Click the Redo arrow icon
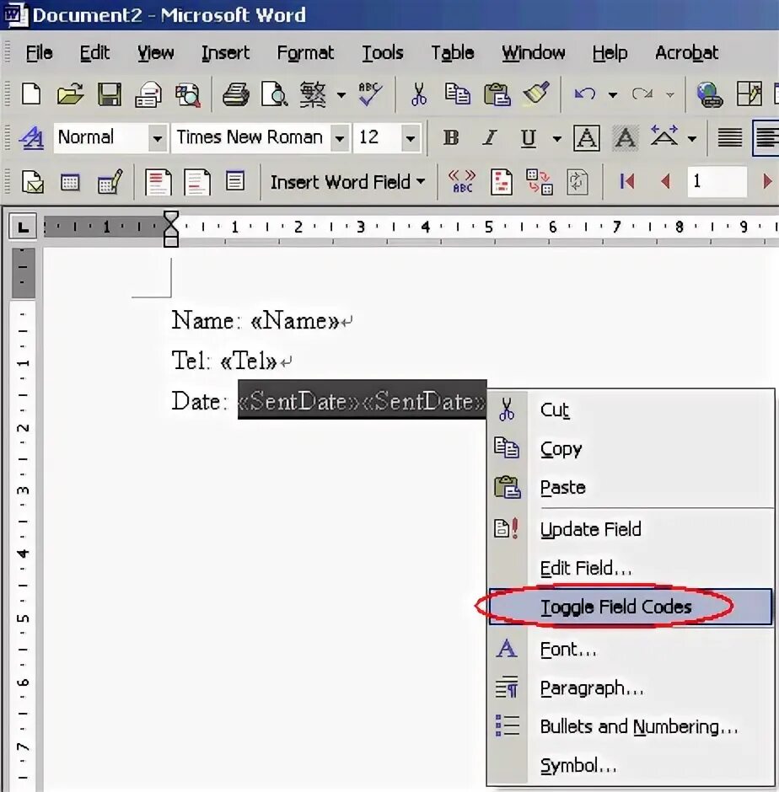 click(642, 94)
